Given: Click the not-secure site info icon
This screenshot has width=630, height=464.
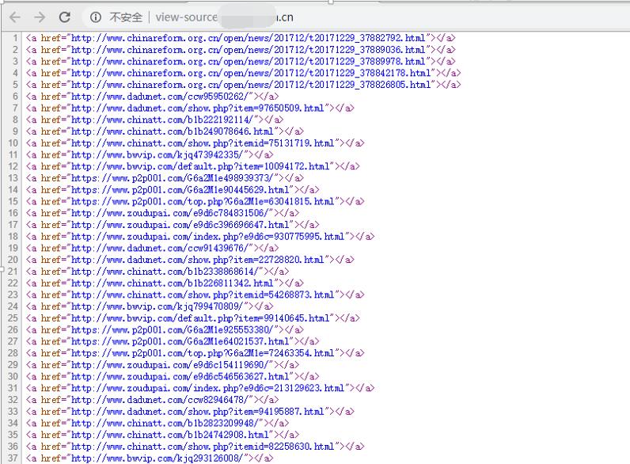Looking at the screenshot, I should click(x=96, y=17).
